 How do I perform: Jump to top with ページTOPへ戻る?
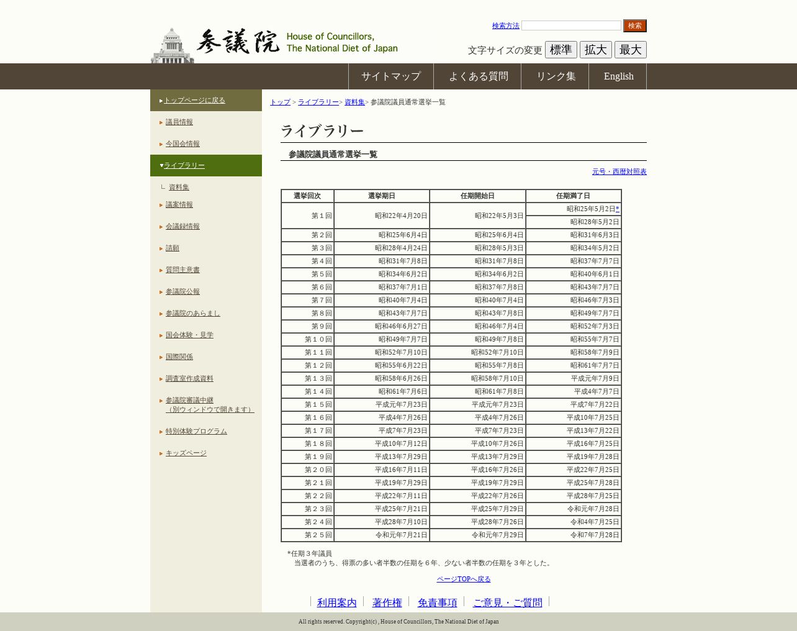click(x=463, y=579)
